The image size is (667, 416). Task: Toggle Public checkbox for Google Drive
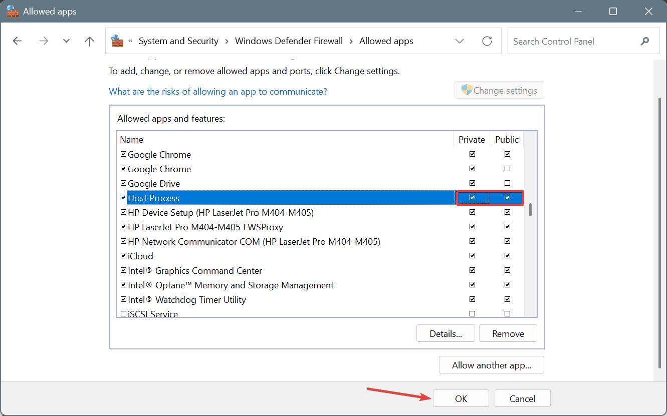click(x=507, y=183)
